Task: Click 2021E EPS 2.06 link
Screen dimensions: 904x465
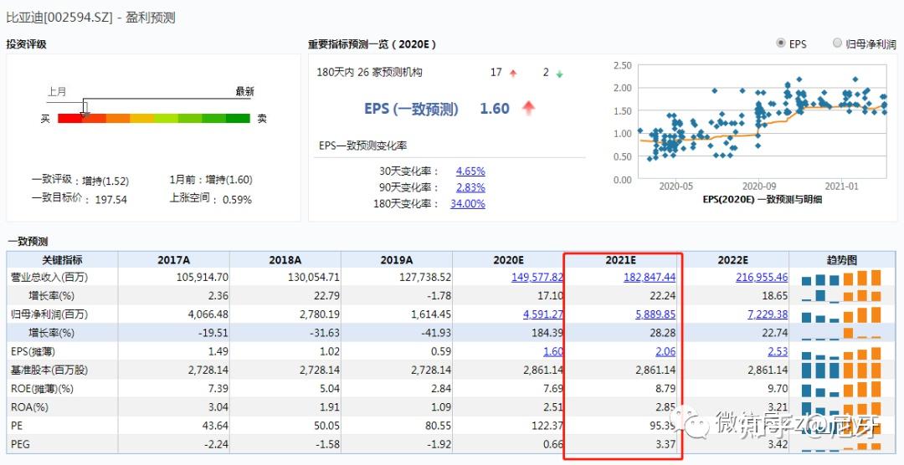Action: coord(666,351)
